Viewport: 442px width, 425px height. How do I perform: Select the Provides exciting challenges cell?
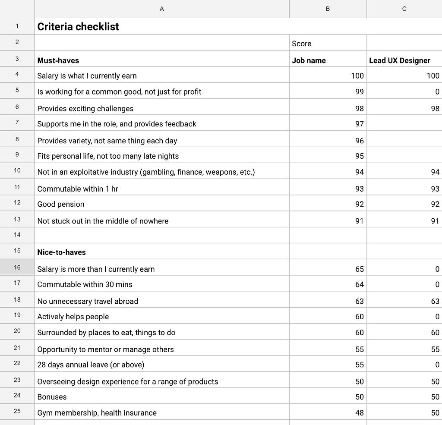(x=162, y=107)
